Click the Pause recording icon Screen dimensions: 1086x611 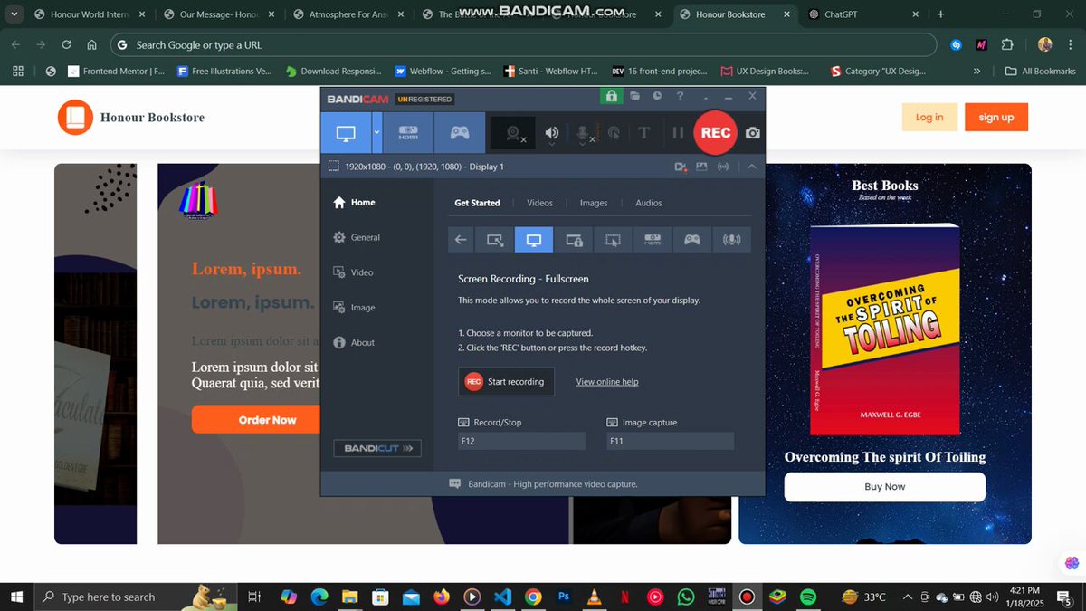click(x=678, y=133)
